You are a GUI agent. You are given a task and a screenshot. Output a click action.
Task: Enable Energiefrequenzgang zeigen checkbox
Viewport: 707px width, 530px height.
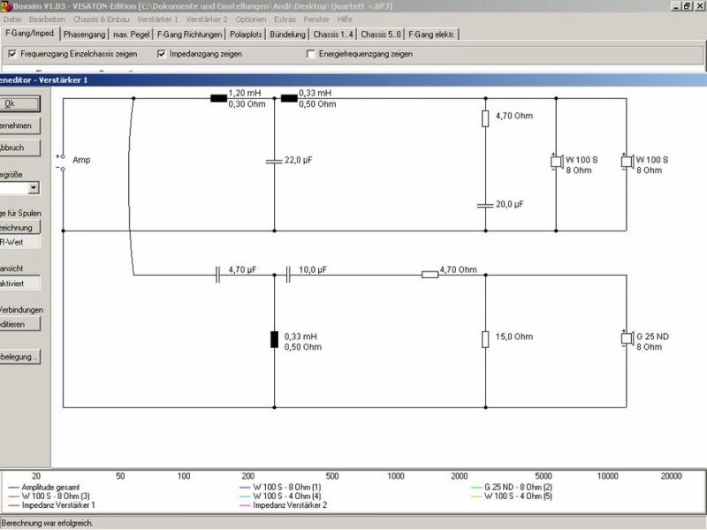click(x=310, y=54)
